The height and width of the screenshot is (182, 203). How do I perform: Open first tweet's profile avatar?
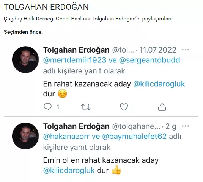[25, 59]
